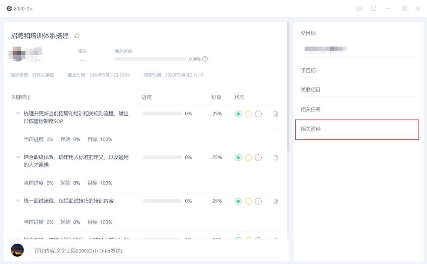Click the 权重 column header
This screenshot has width=427, height=264.
(216, 97)
